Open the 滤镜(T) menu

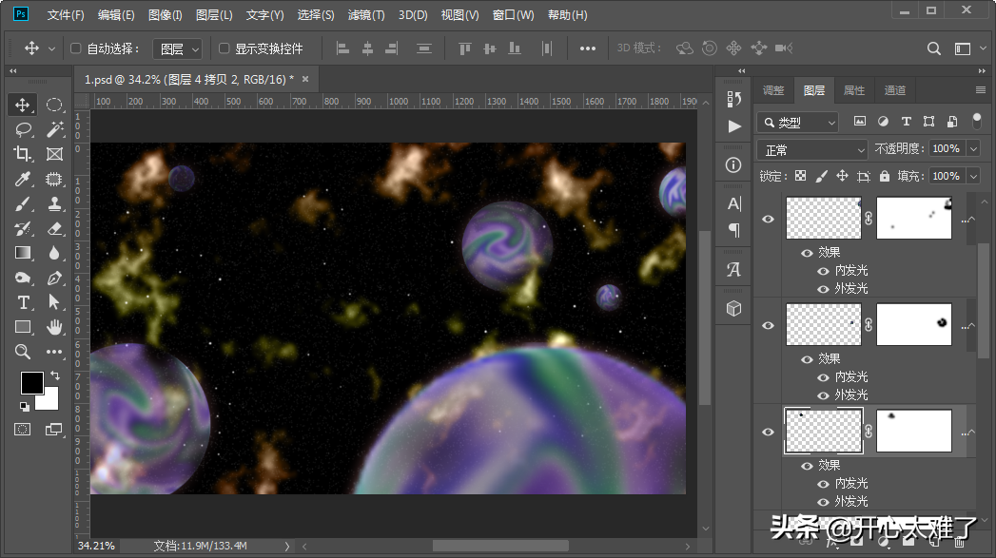coord(366,15)
